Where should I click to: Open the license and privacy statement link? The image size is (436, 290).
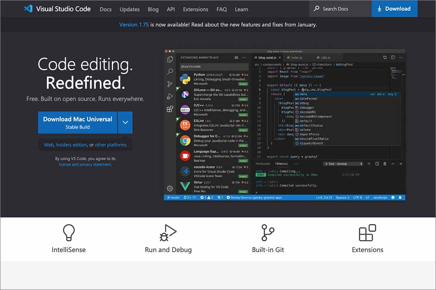pyautogui.click(x=85, y=164)
